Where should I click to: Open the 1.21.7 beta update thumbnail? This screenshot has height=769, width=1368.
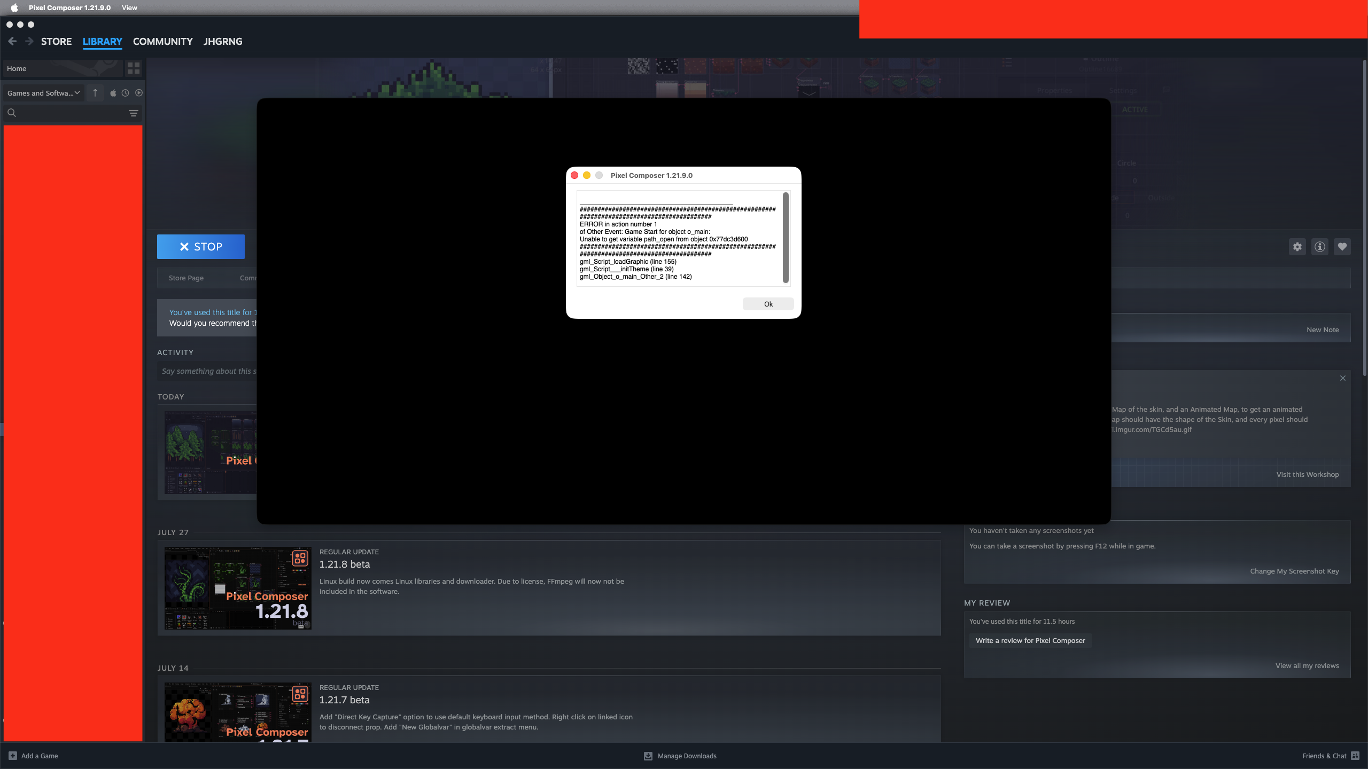coord(238,712)
